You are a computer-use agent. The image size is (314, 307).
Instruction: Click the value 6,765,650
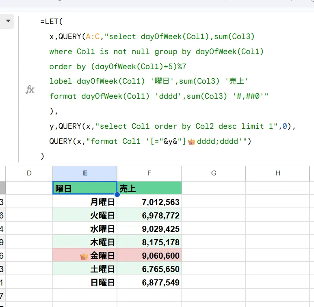tap(160, 269)
